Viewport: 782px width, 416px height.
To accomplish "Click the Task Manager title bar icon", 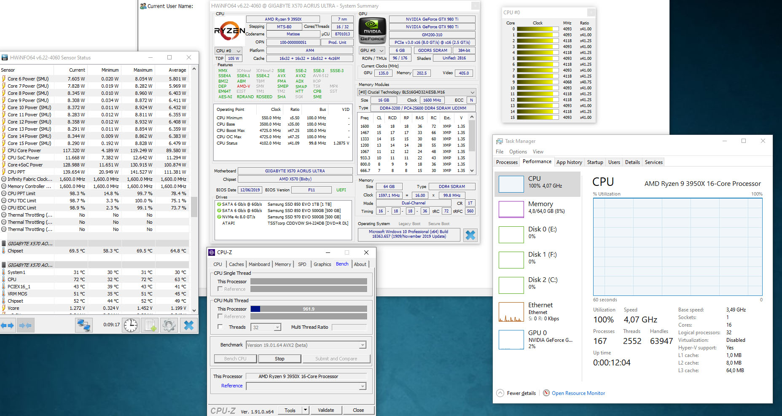I will coord(500,141).
